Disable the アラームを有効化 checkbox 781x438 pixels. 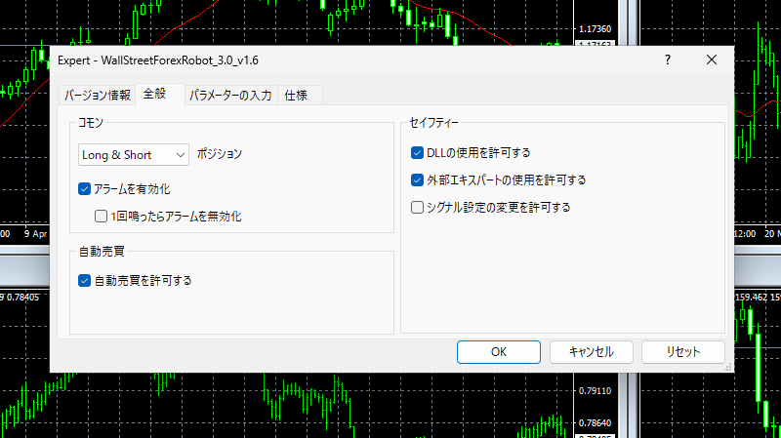[85, 189]
